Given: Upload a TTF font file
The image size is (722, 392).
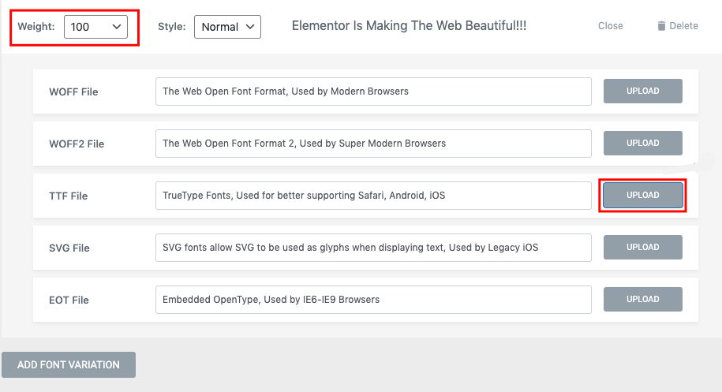Looking at the screenshot, I should coord(642,196).
